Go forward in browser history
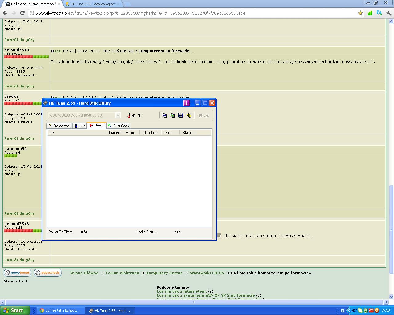 click(14, 13)
